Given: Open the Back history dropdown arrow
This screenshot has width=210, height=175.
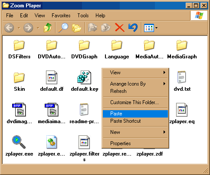Looking at the screenshot, I should click(19, 28).
